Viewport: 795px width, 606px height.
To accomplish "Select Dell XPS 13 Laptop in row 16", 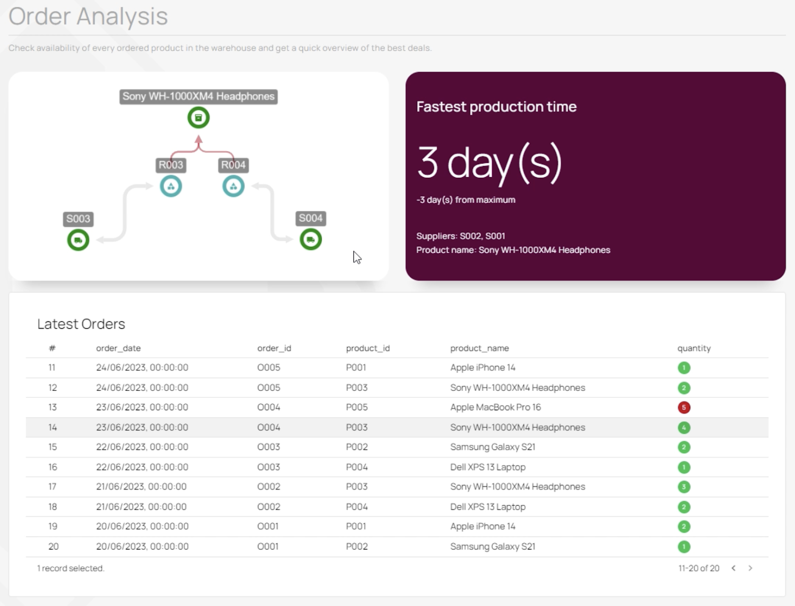I will coord(487,467).
